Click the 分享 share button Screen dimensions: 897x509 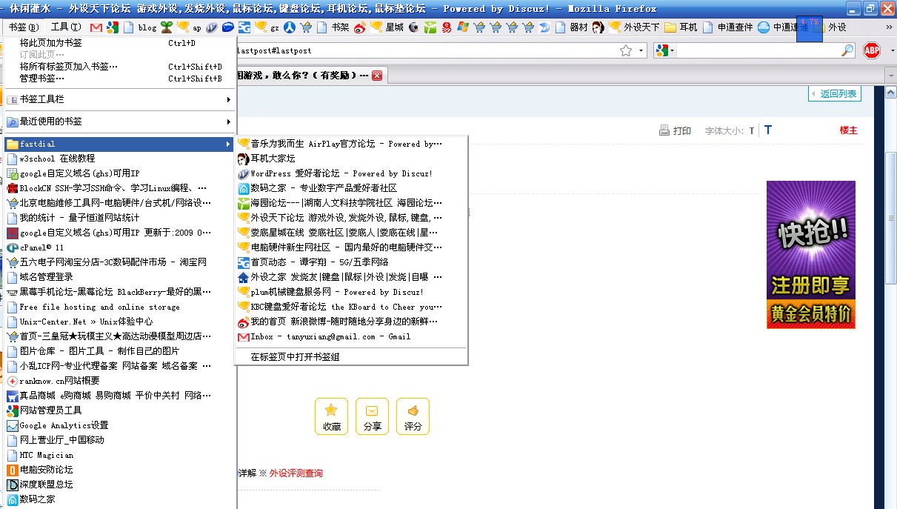tap(372, 416)
